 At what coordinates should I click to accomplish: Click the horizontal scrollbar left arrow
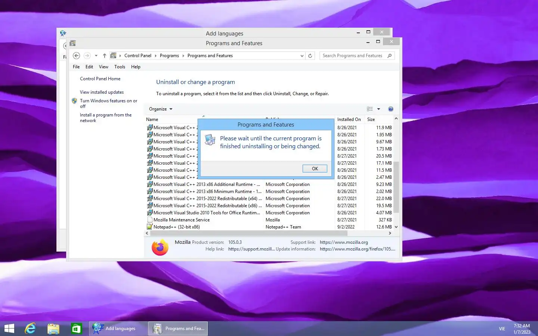pyautogui.click(x=147, y=233)
